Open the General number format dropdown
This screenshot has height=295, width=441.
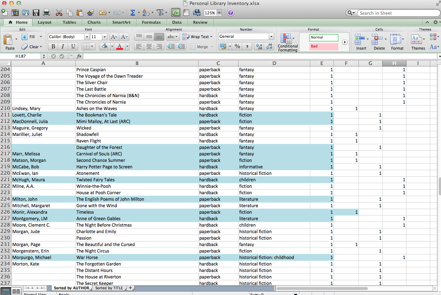pyautogui.click(x=271, y=37)
